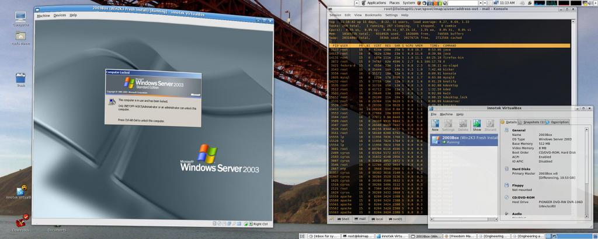Switch to local tab in Konsole
This screenshot has height=239, width=598.
point(377,219)
